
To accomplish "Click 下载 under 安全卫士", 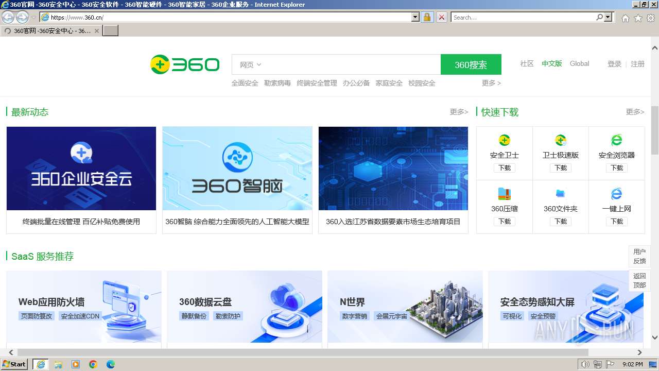I will (505, 167).
